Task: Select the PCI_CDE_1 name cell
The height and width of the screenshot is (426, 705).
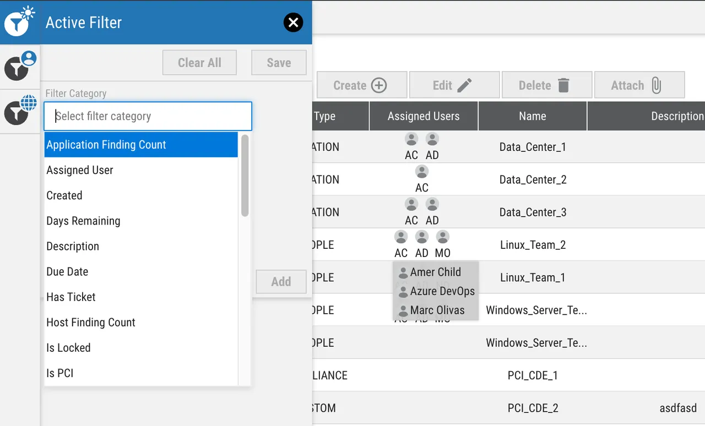Action: click(x=533, y=375)
